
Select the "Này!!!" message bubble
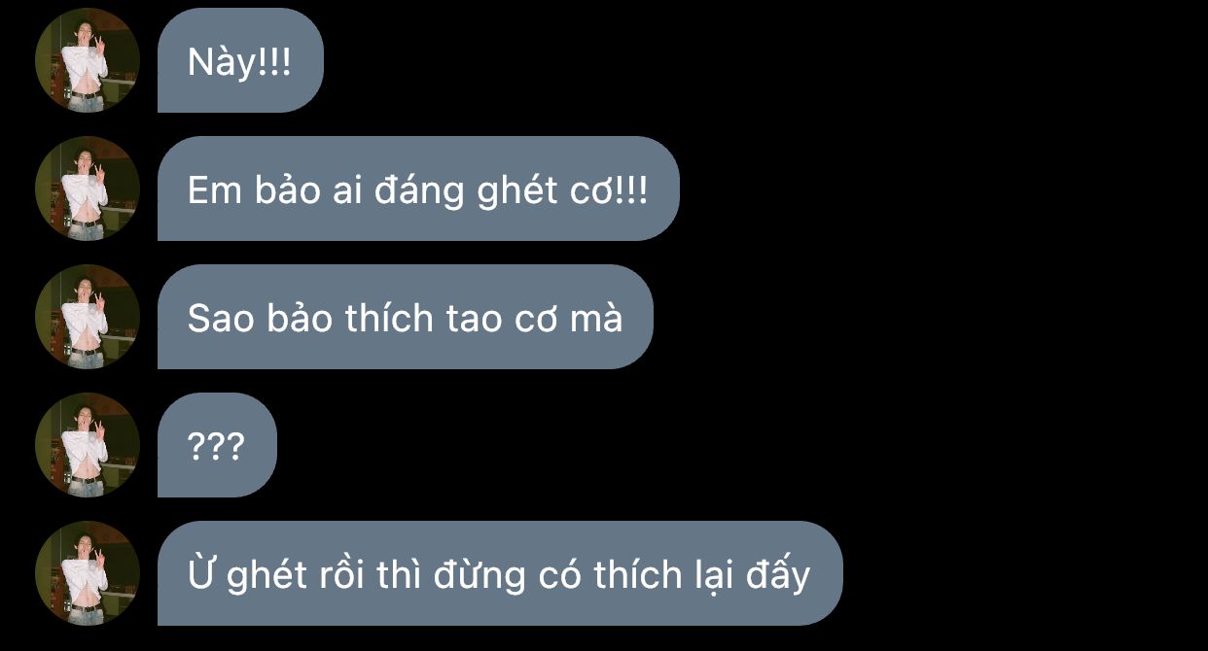pos(240,60)
